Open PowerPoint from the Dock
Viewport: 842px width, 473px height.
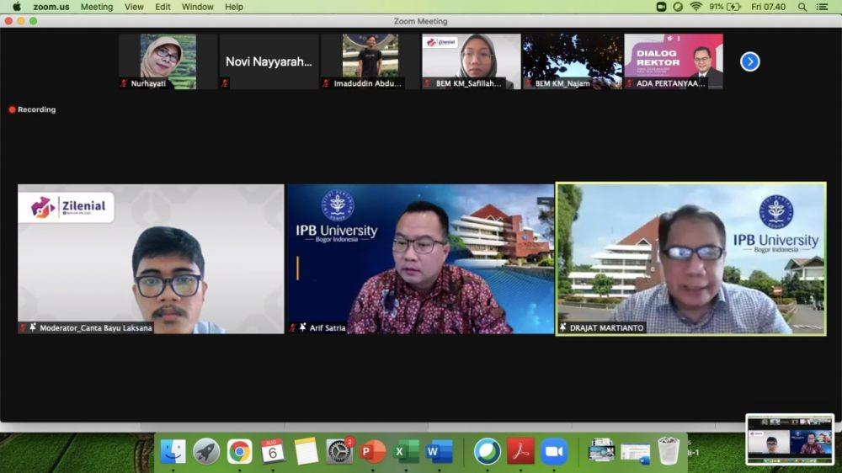373,451
